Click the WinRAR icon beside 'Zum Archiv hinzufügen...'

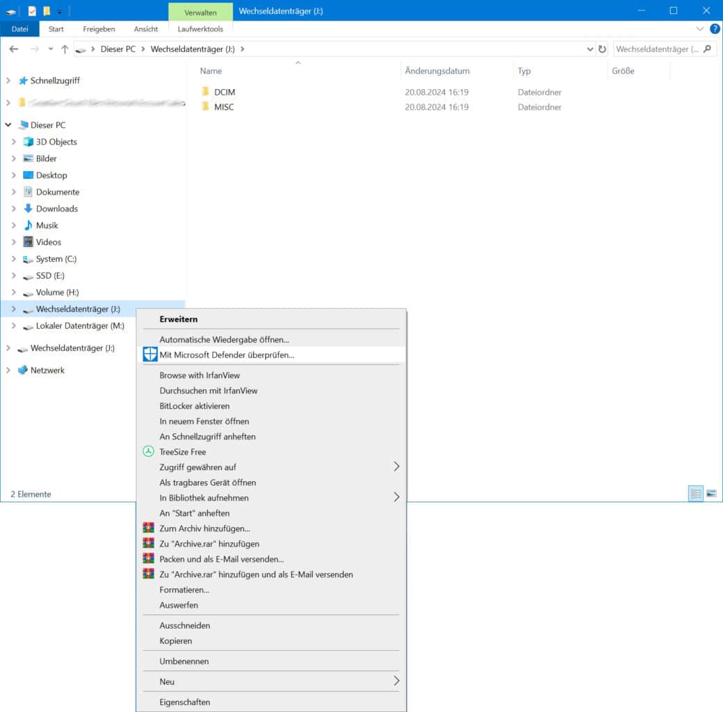click(148, 528)
